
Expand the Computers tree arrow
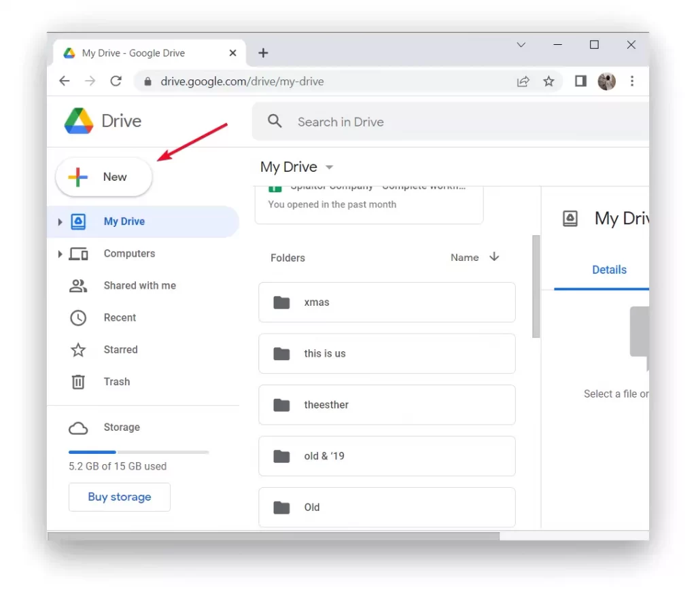point(60,254)
